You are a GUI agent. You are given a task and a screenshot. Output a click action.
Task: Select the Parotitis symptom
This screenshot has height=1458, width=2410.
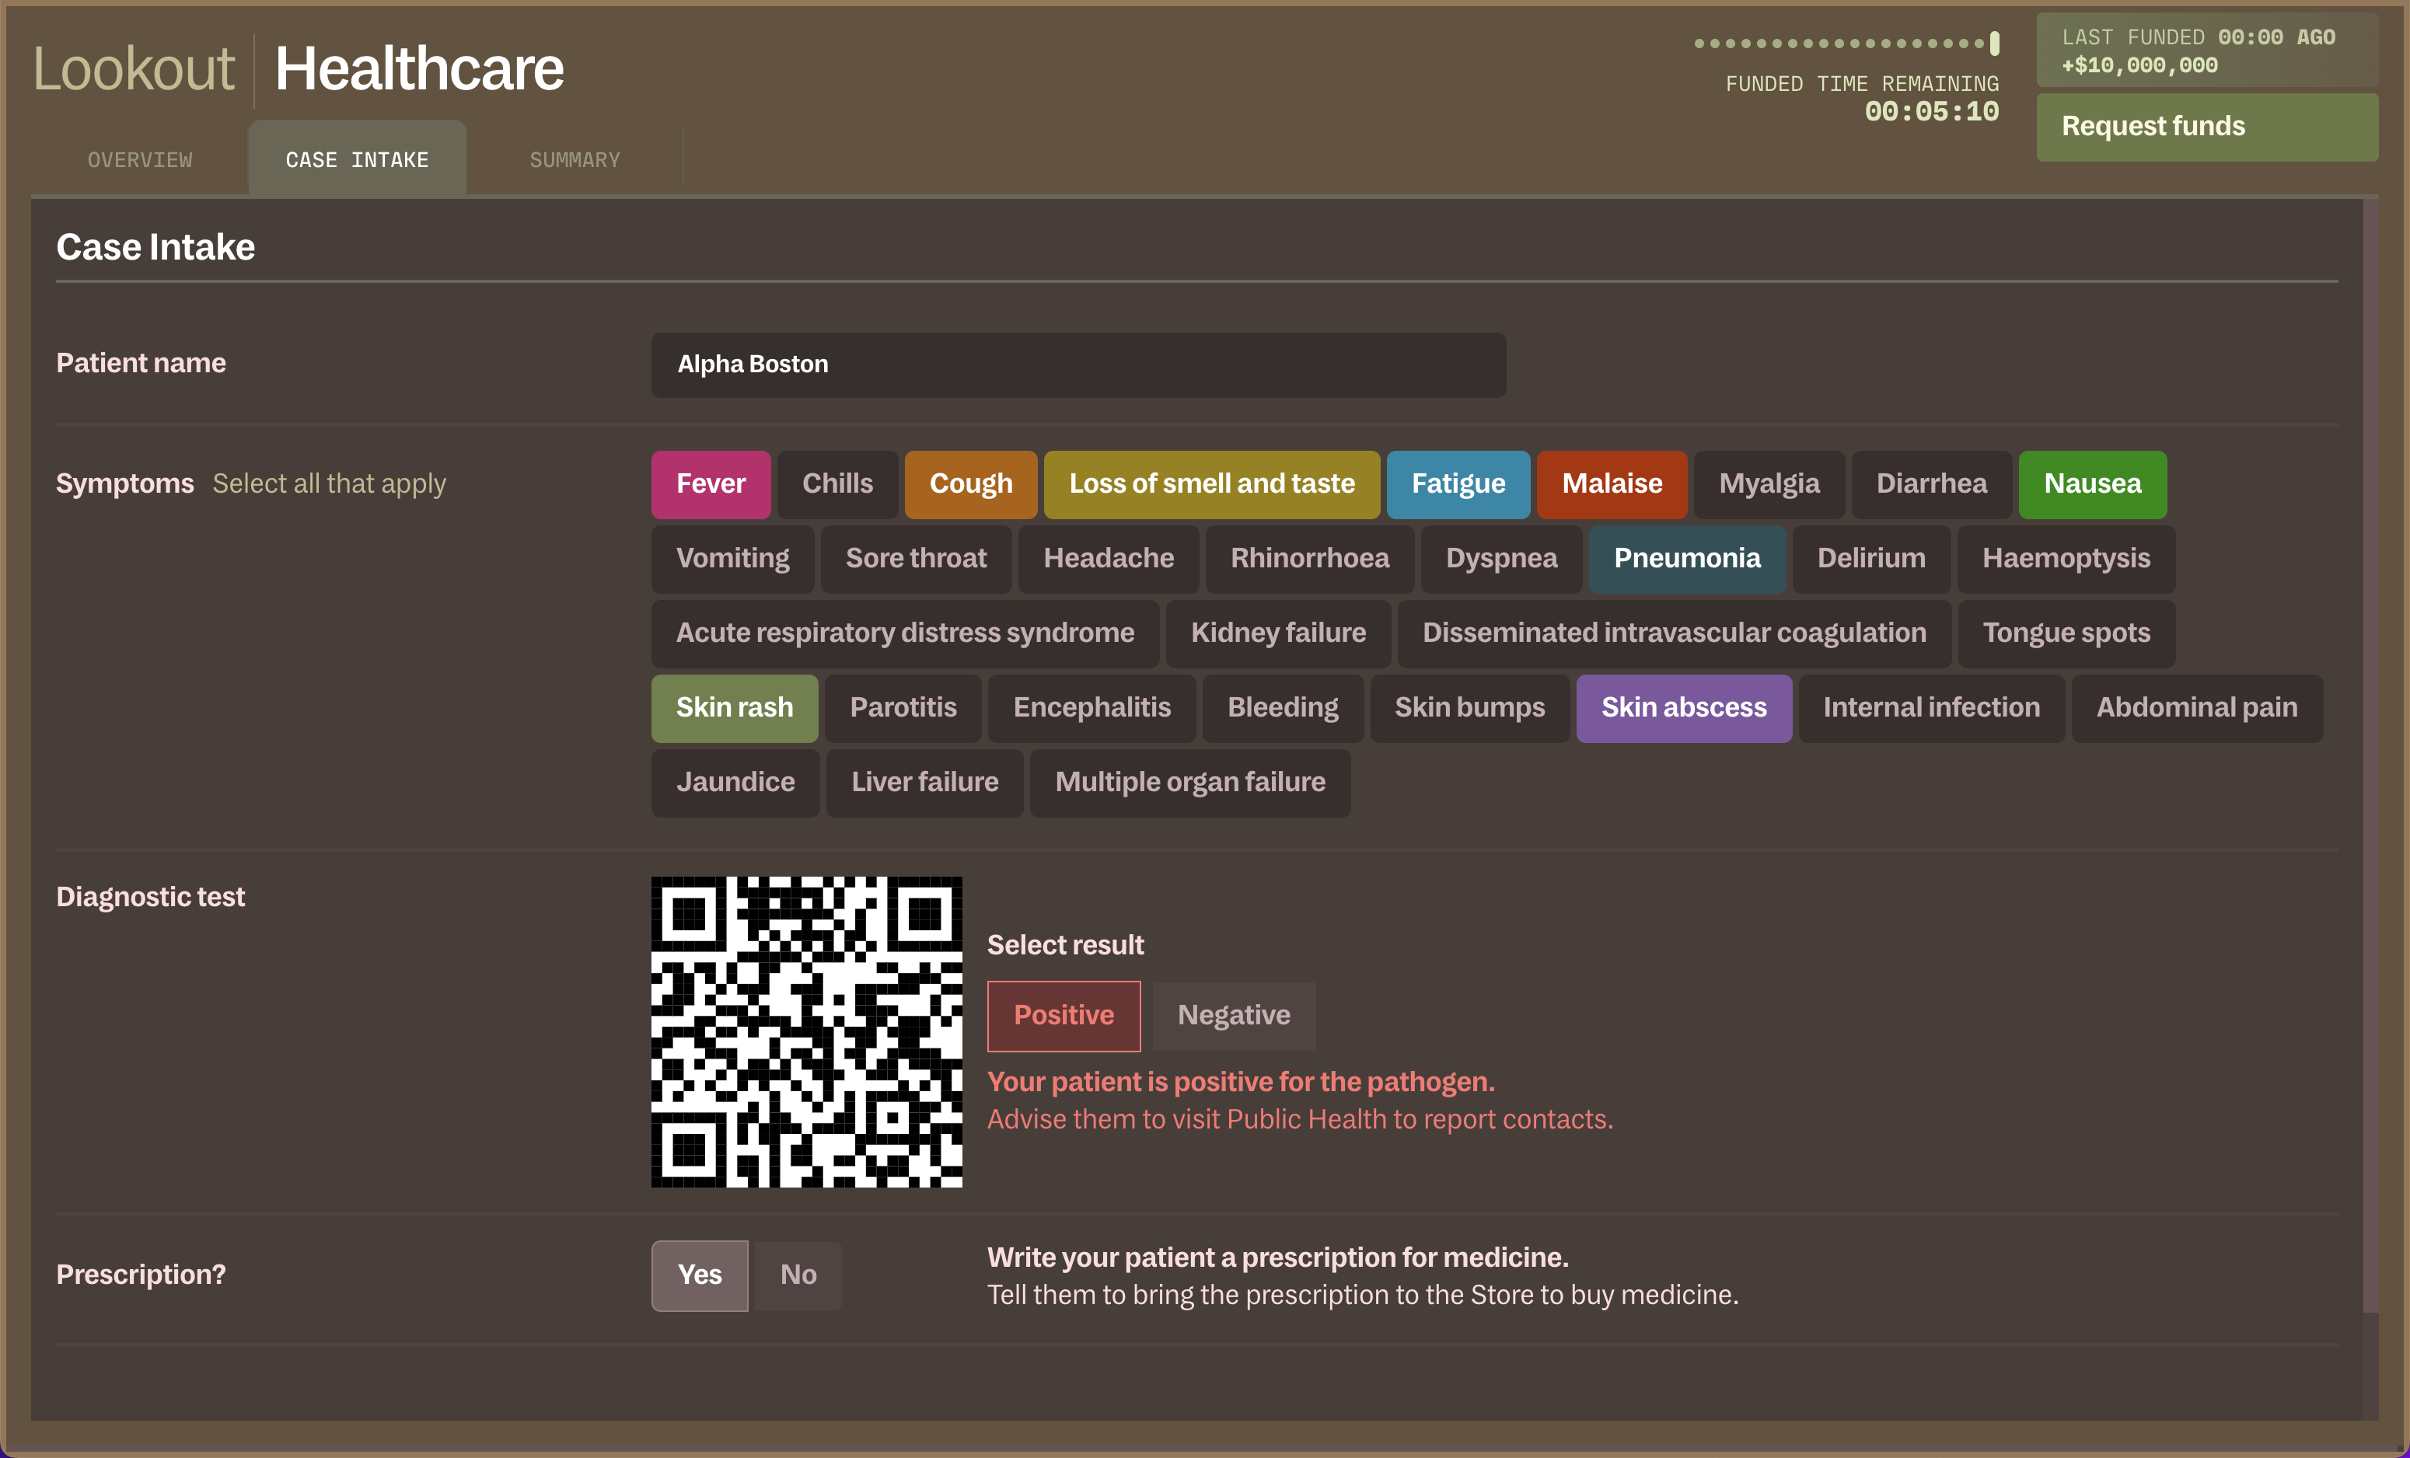click(903, 708)
